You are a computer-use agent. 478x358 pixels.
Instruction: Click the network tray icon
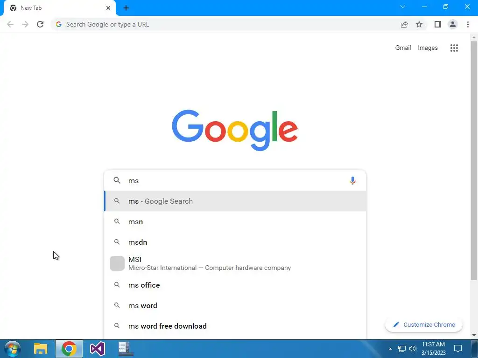402,349
